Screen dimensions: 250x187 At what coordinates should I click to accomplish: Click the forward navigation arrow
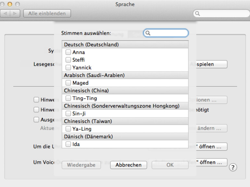(x=15, y=14)
